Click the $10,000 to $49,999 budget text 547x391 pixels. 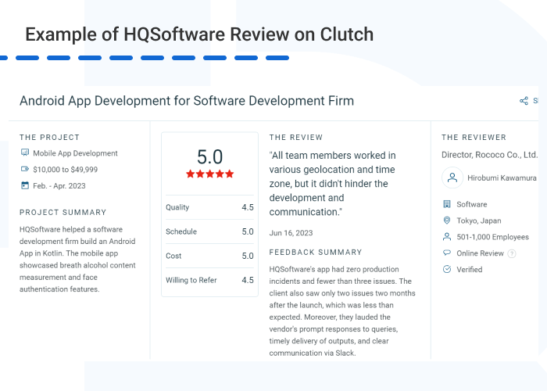pos(65,170)
